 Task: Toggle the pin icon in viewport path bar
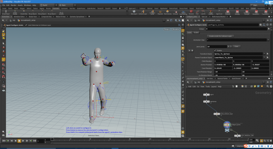pyautogui.click(x=168, y=20)
